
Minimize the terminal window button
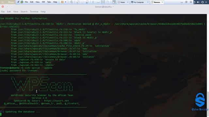[12, 6]
